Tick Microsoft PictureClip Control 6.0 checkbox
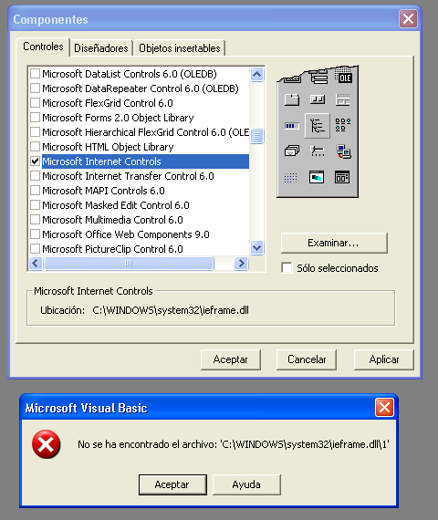This screenshot has height=520, width=438. tap(35, 248)
